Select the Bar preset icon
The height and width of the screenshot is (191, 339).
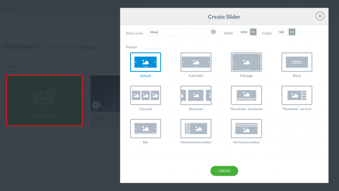click(146, 129)
